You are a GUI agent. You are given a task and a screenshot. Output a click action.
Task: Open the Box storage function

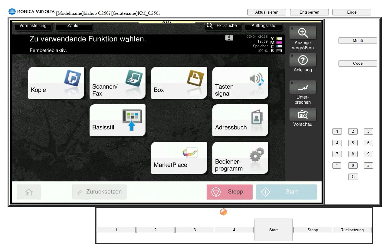[179, 83]
